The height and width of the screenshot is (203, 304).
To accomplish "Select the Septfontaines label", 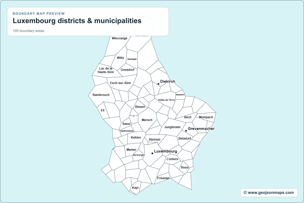I will 127,131.
